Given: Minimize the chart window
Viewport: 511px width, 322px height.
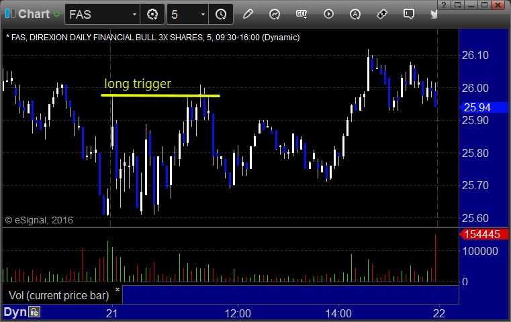Looking at the screenshot, I should coord(471,5).
